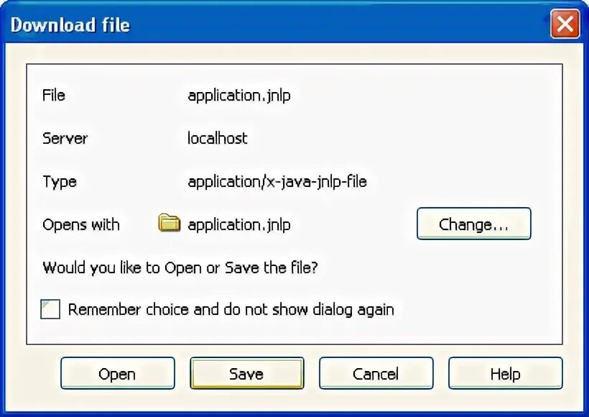Open Help for this dialog
This screenshot has height=417, width=589.
tap(505, 374)
